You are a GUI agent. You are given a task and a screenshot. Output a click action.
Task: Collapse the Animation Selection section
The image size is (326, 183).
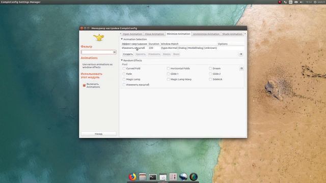tap(122, 39)
